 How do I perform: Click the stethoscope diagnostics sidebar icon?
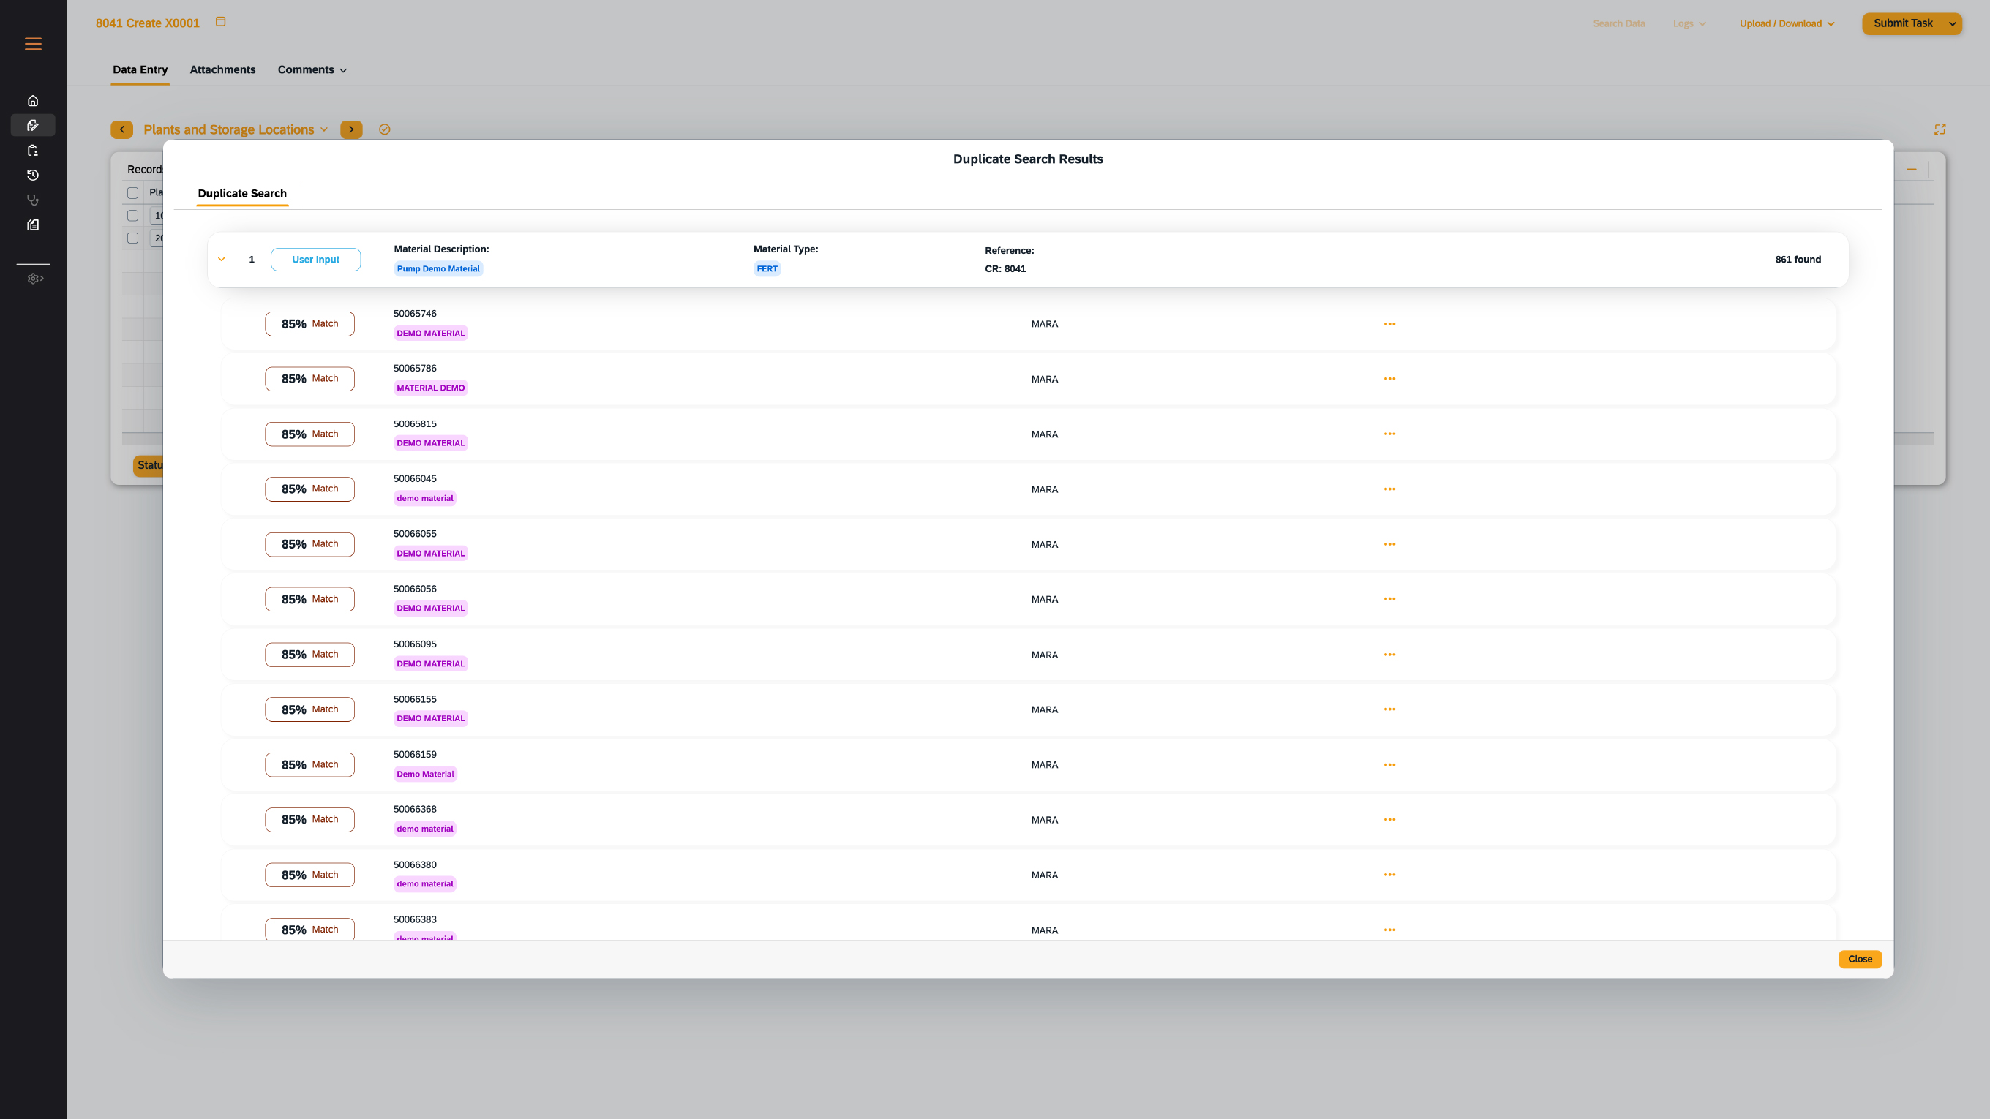click(x=32, y=200)
